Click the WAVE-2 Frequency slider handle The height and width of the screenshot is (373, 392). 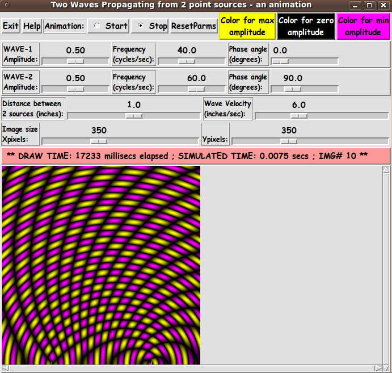(x=196, y=89)
